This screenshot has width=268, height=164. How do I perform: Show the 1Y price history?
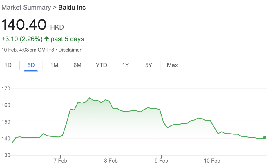[125, 65]
